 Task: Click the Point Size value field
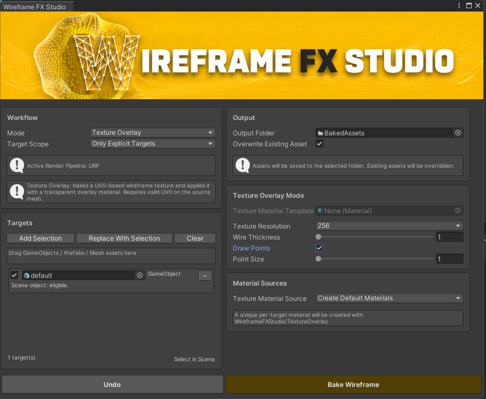tap(449, 259)
